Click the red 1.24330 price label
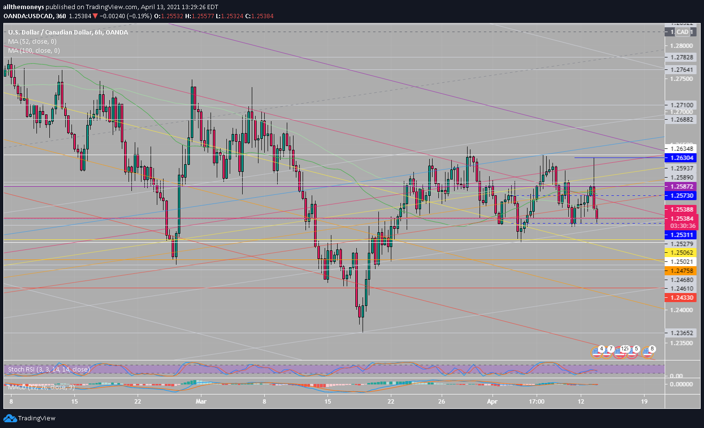This screenshot has height=428, width=704. click(x=681, y=297)
